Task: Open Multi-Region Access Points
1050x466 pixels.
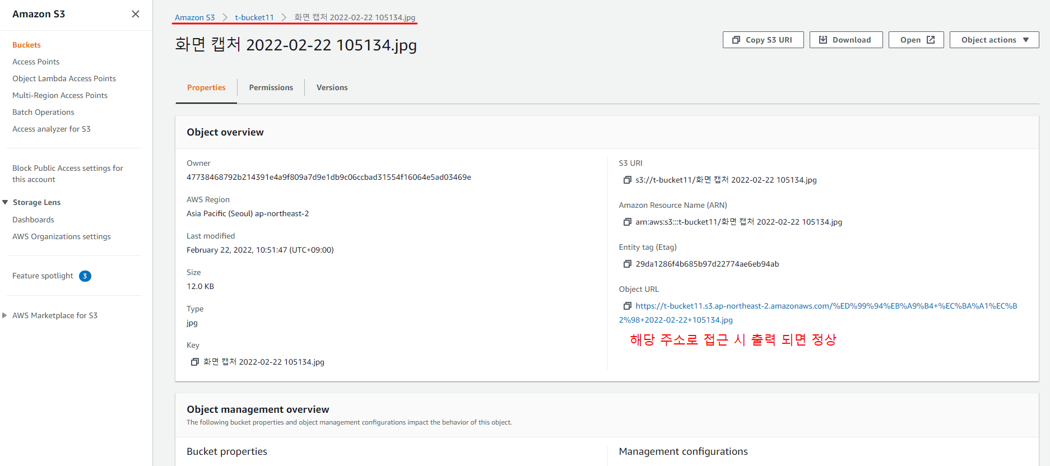Action: [60, 95]
